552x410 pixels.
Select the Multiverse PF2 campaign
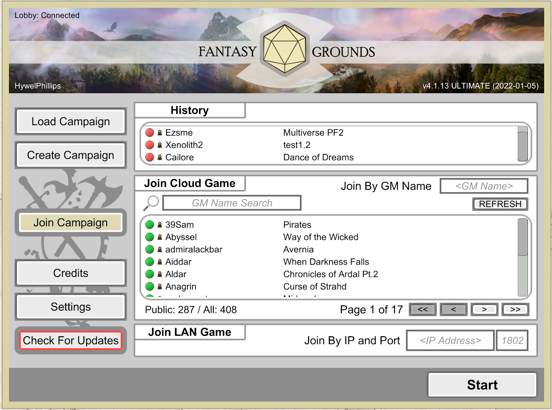click(x=313, y=133)
